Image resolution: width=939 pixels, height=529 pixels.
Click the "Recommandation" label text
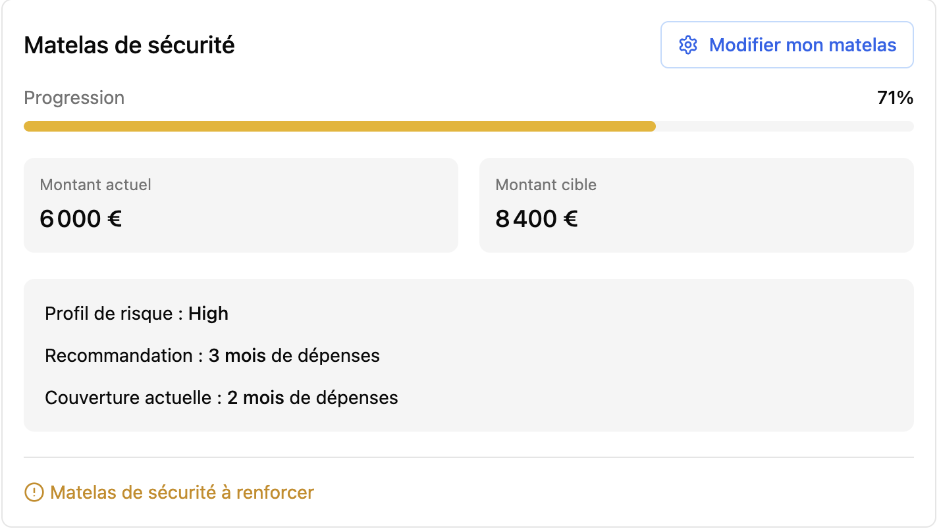(x=119, y=356)
